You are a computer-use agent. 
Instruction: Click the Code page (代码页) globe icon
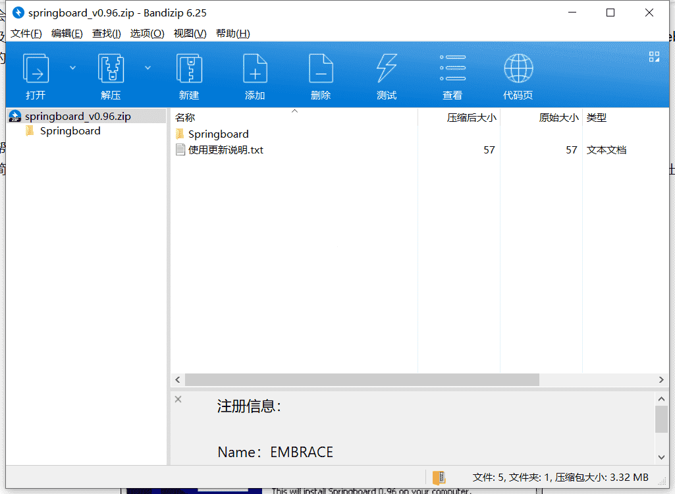[x=518, y=68]
